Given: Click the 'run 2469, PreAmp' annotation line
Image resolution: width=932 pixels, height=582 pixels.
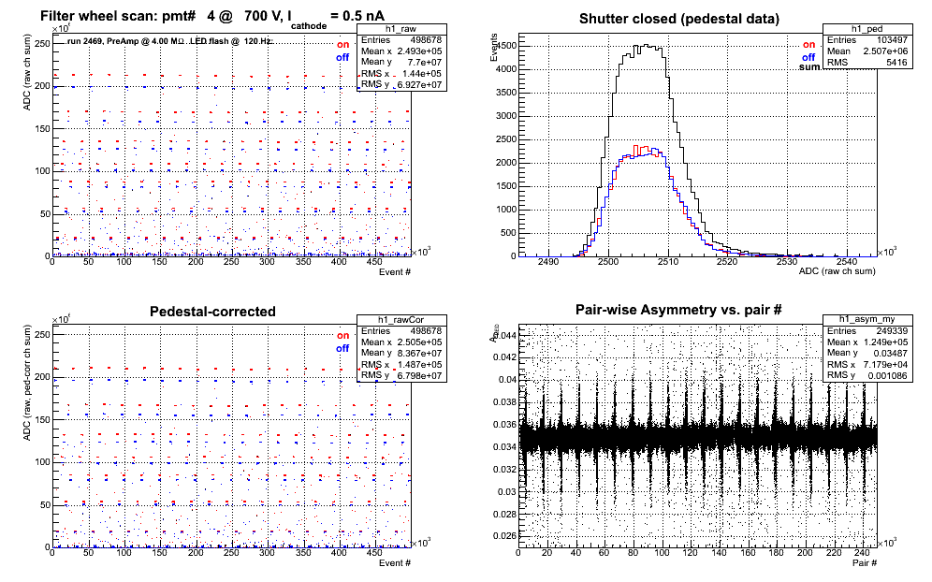Looking at the screenshot, I should [x=168, y=41].
